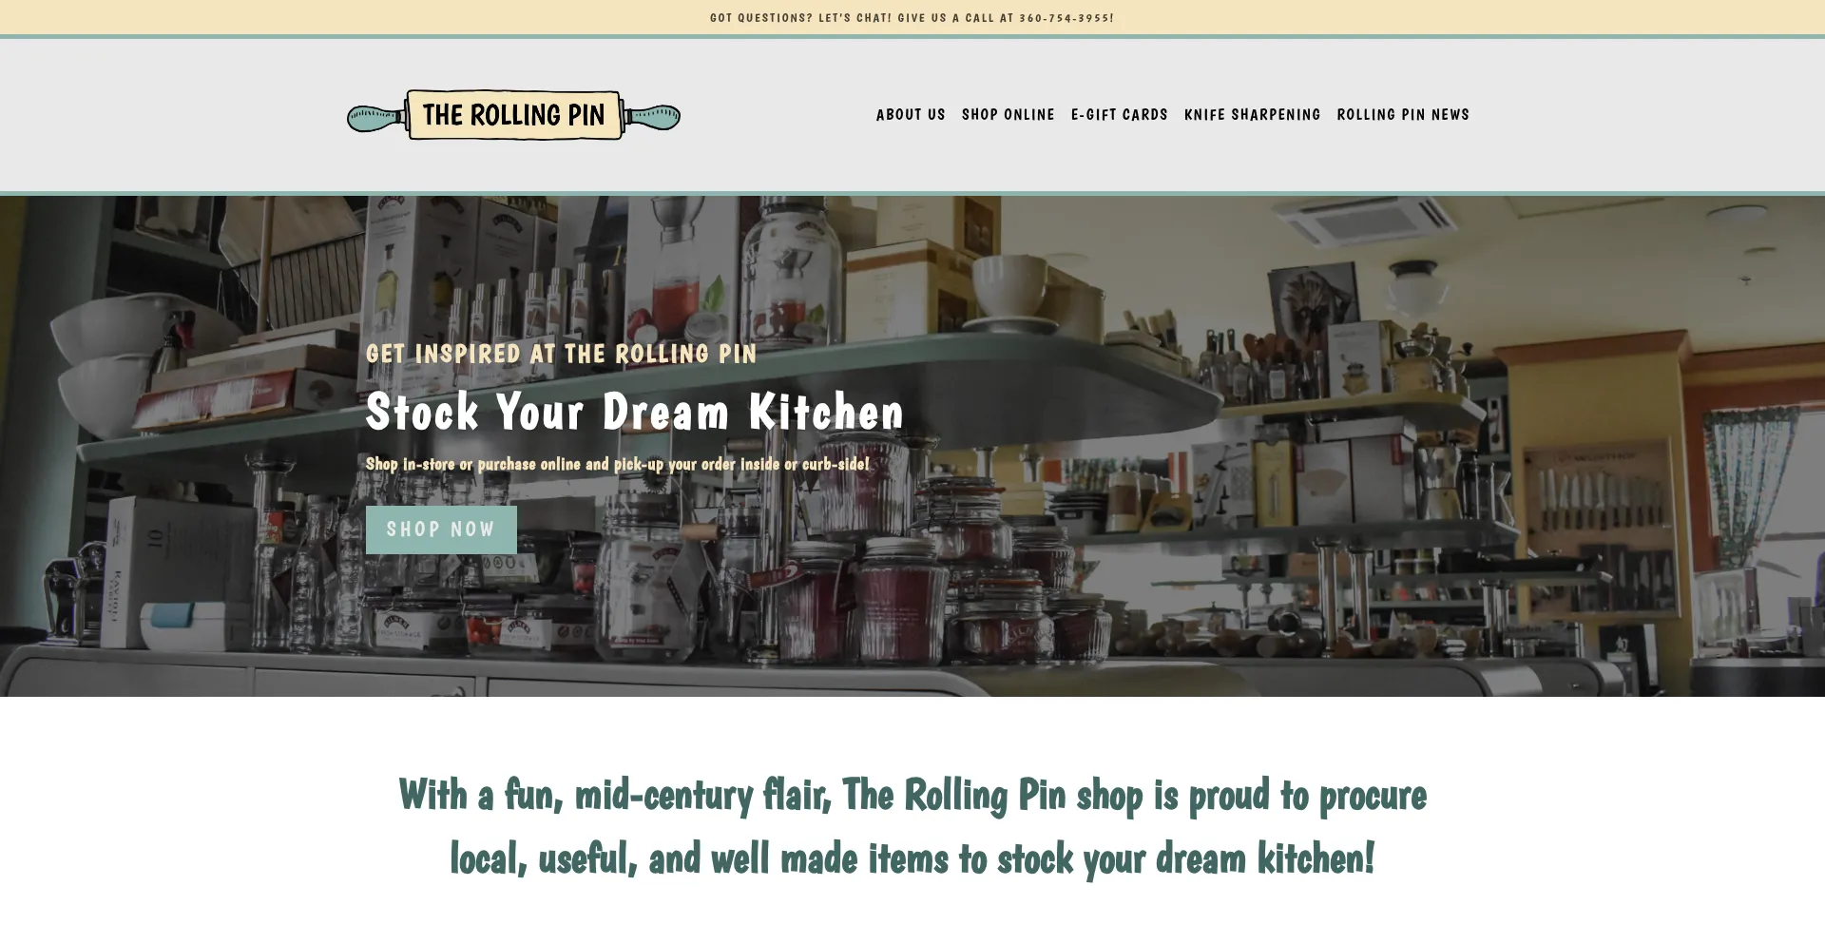Click the white cup on shelf in photo
The image size is (1825, 944).
[x=1009, y=287]
